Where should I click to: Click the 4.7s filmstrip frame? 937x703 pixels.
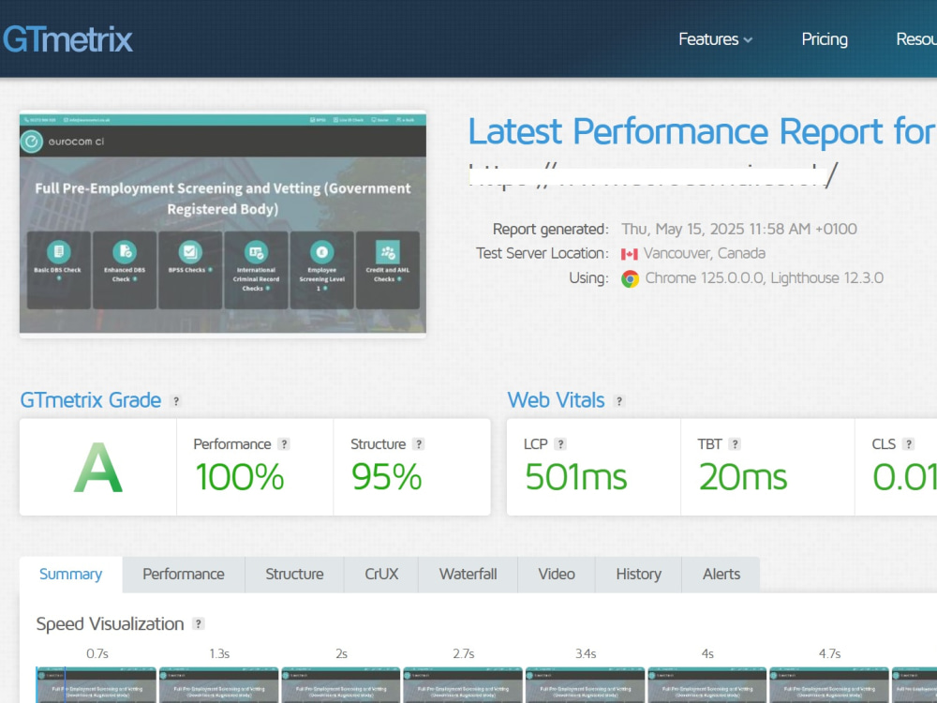click(829, 685)
